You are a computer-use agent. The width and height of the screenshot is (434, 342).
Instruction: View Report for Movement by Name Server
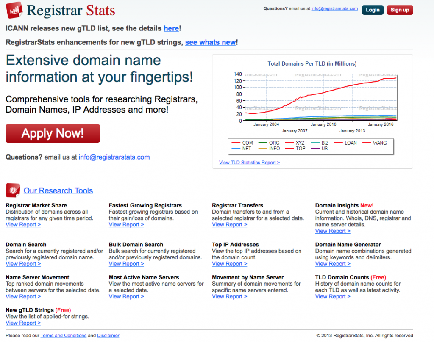point(229,296)
